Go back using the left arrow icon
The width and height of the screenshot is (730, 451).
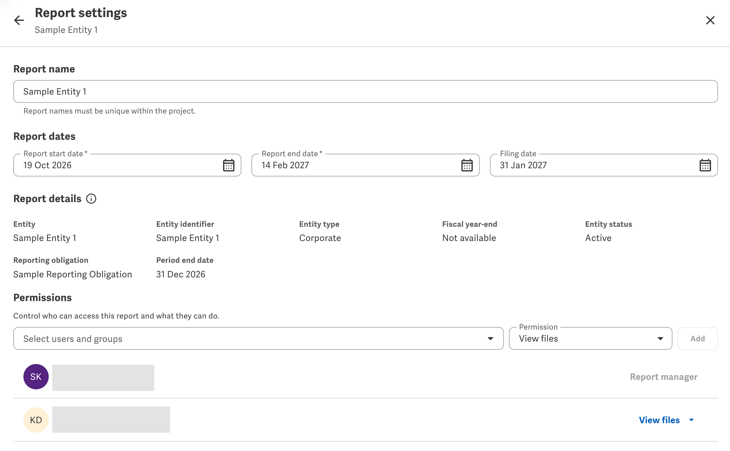19,21
